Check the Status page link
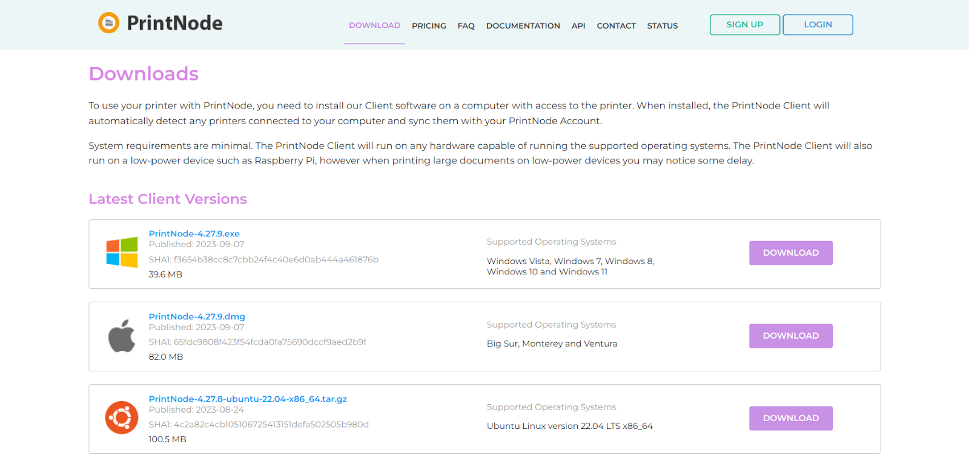Viewport: 969px width, 458px height. click(663, 26)
